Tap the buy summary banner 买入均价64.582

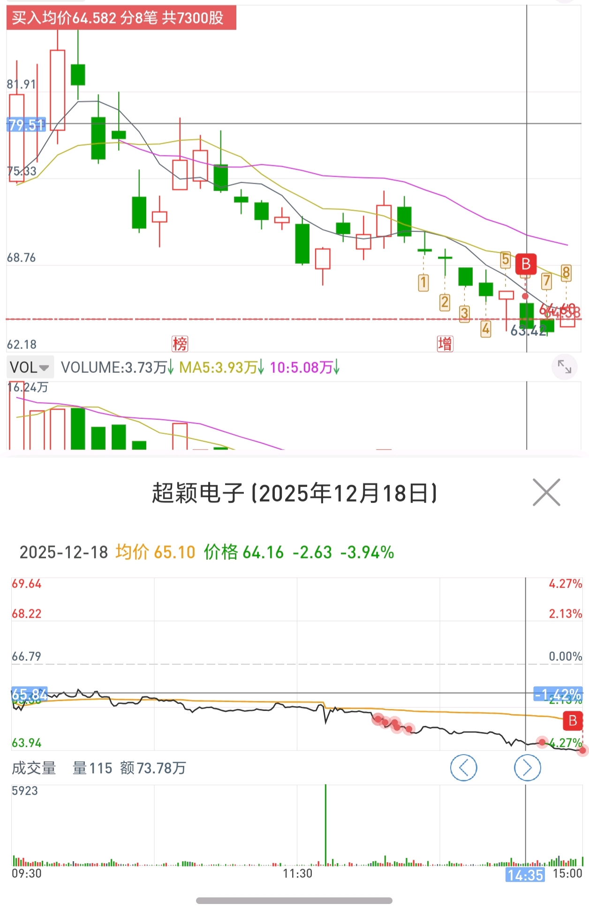pos(121,18)
